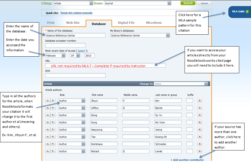Remove author Su Yu row
This screenshot has width=251, height=162.
[x=200, y=115]
